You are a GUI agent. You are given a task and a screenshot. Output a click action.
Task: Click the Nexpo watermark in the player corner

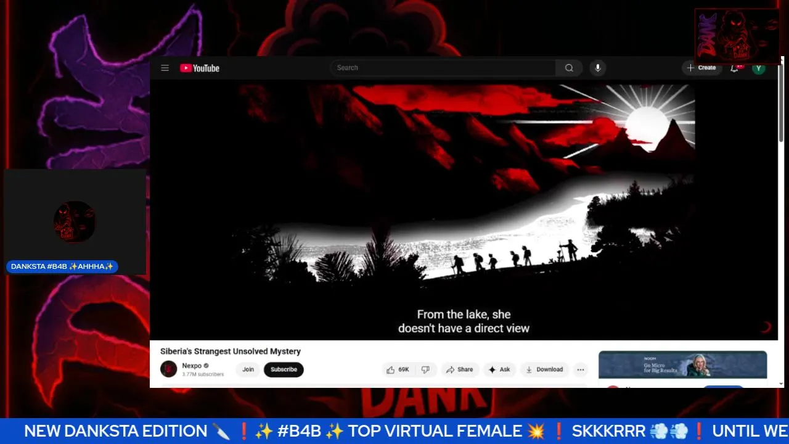766,327
